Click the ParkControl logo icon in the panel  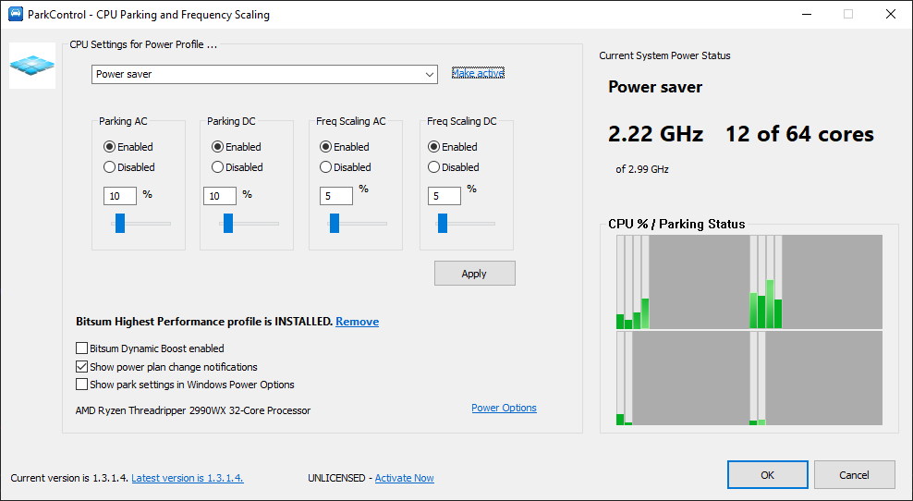(x=32, y=66)
